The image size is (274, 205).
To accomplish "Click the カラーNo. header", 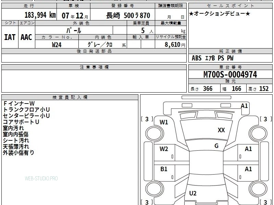I will pyautogui.click(x=57, y=37).
